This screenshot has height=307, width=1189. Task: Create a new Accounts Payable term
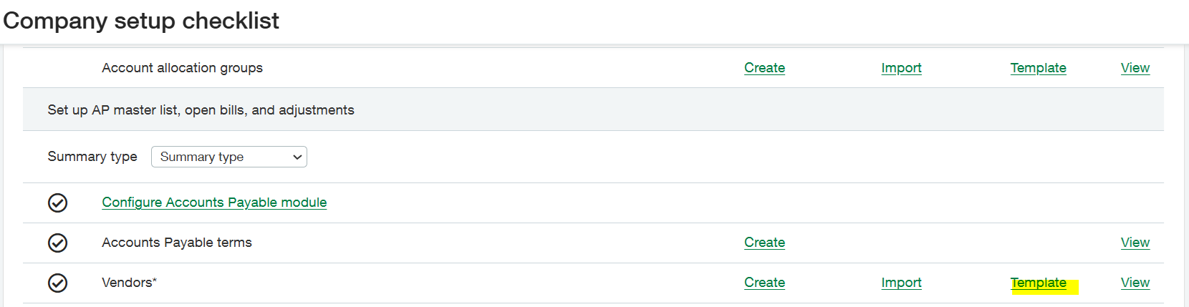tap(764, 243)
